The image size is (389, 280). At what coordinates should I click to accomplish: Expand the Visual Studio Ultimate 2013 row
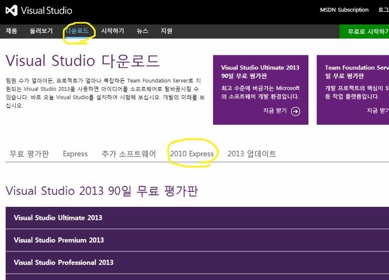pyautogui.click(x=197, y=217)
